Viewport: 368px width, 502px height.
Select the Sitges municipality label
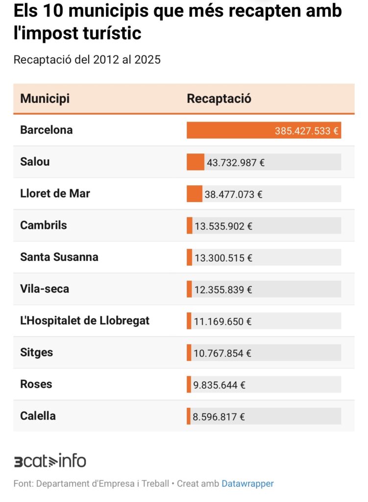click(36, 353)
